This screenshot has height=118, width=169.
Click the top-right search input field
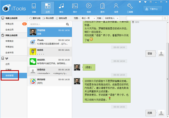click(x=144, y=18)
